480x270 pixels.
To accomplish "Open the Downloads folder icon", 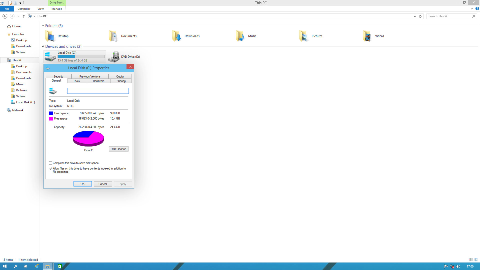I will click(x=176, y=36).
